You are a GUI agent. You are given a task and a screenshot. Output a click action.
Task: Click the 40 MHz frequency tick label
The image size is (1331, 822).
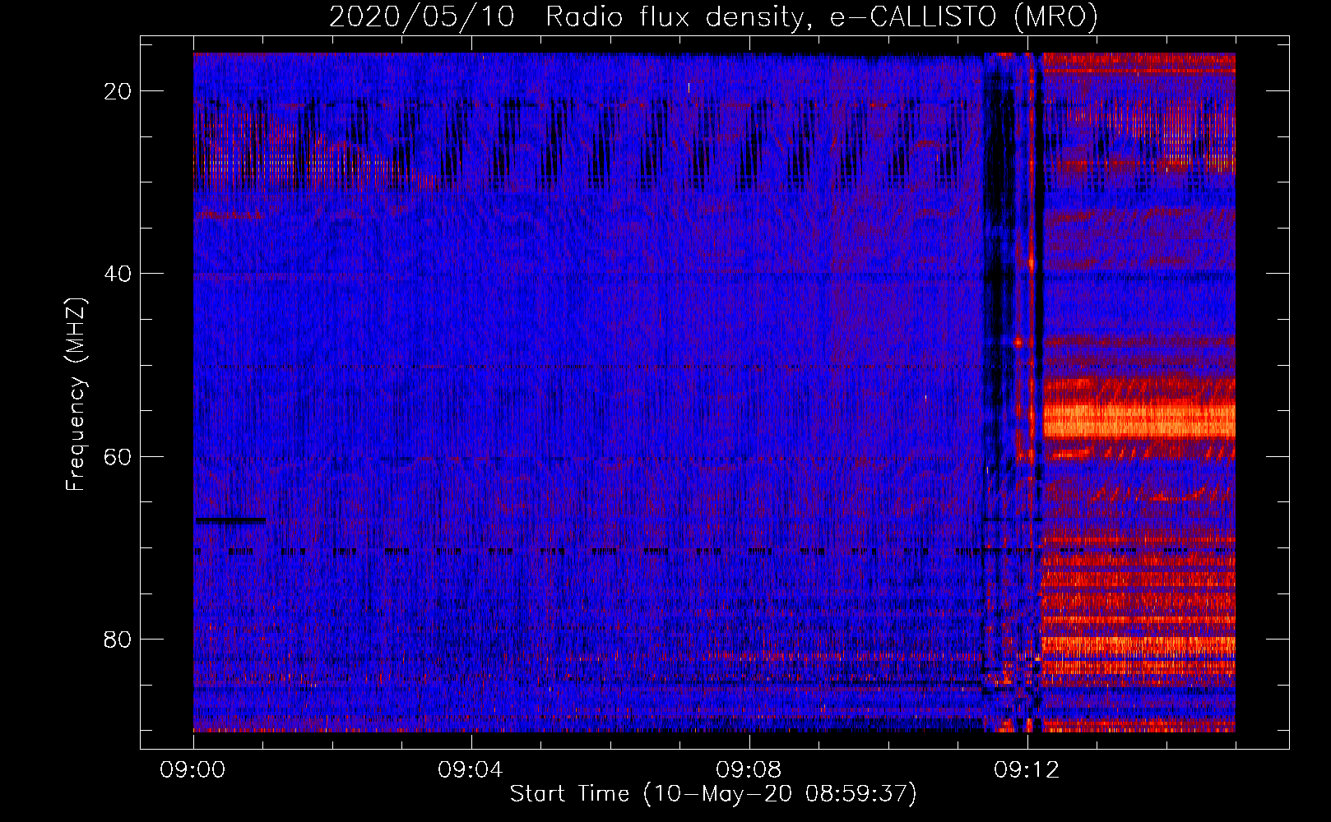coord(118,274)
